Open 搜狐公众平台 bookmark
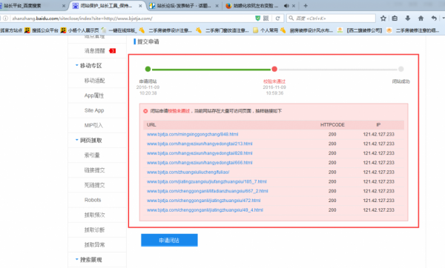Viewport: 445px width, 268px height. (x=42, y=30)
